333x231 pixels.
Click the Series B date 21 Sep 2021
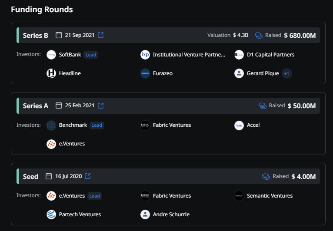(x=80, y=35)
